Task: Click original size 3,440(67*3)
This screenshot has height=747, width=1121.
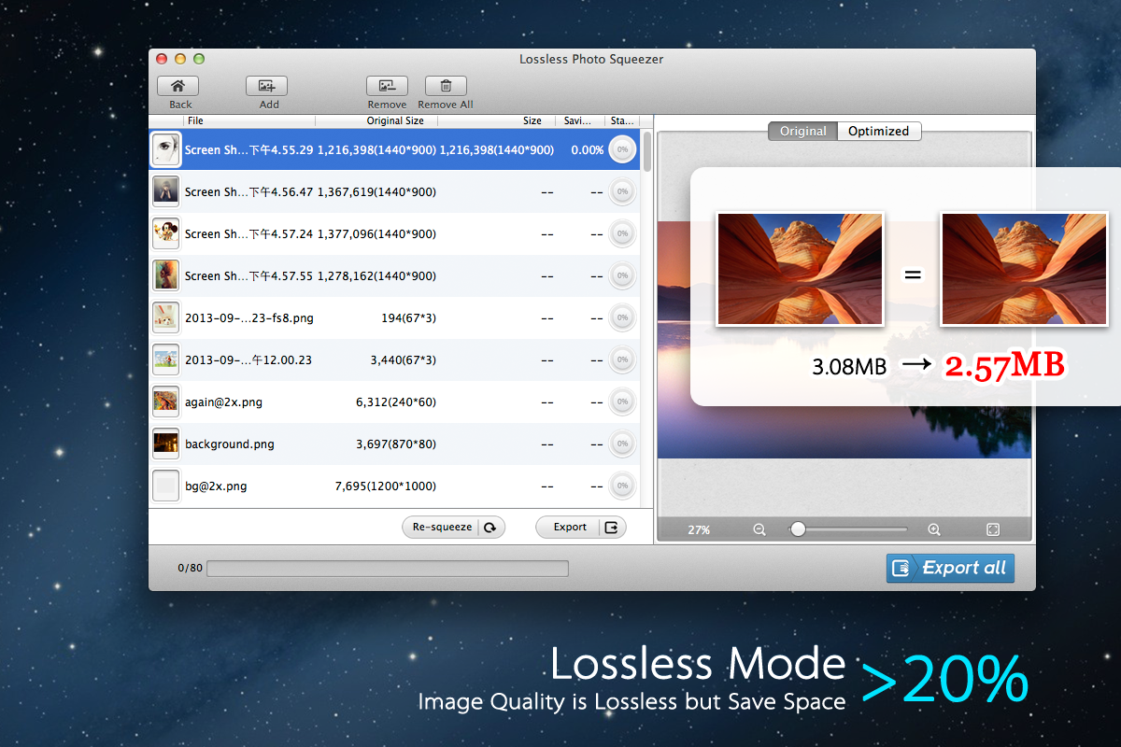Action: point(403,360)
